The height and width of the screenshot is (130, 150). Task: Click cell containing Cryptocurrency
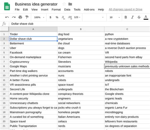point(33,62)
